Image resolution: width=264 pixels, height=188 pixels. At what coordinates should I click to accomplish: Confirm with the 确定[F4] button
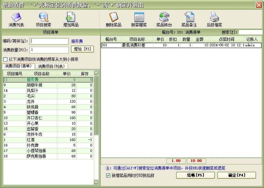(x=236, y=175)
